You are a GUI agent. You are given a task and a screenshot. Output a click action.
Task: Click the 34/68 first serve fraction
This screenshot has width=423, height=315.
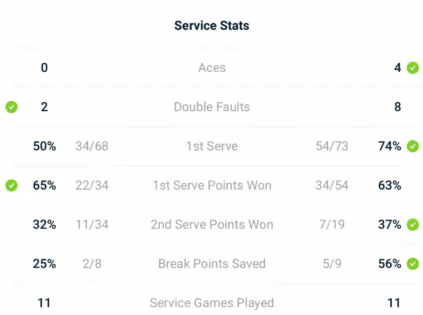[92, 146]
